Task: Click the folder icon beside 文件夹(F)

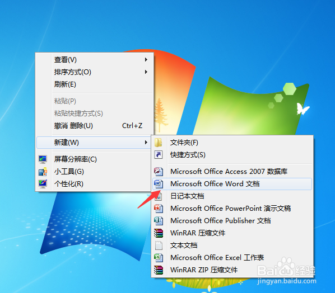Action: pos(159,143)
